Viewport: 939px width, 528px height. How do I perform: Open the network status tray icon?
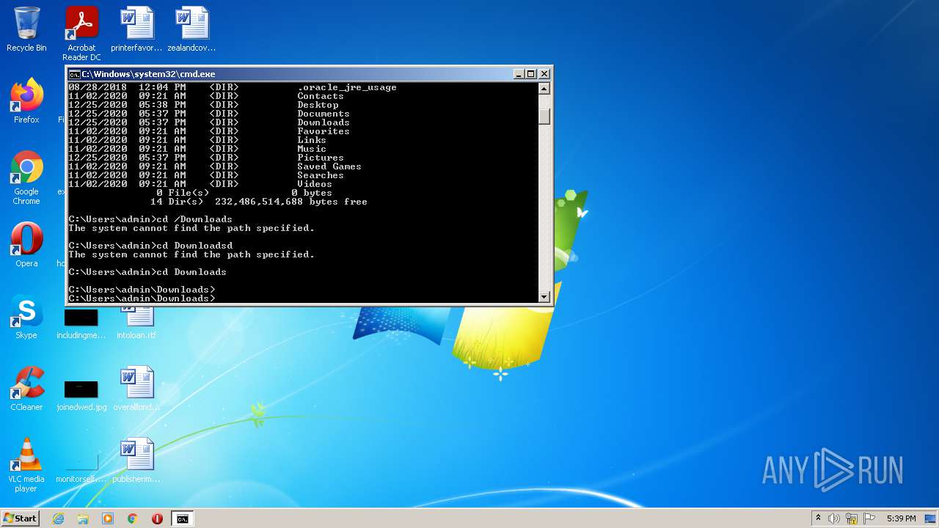coord(852,518)
